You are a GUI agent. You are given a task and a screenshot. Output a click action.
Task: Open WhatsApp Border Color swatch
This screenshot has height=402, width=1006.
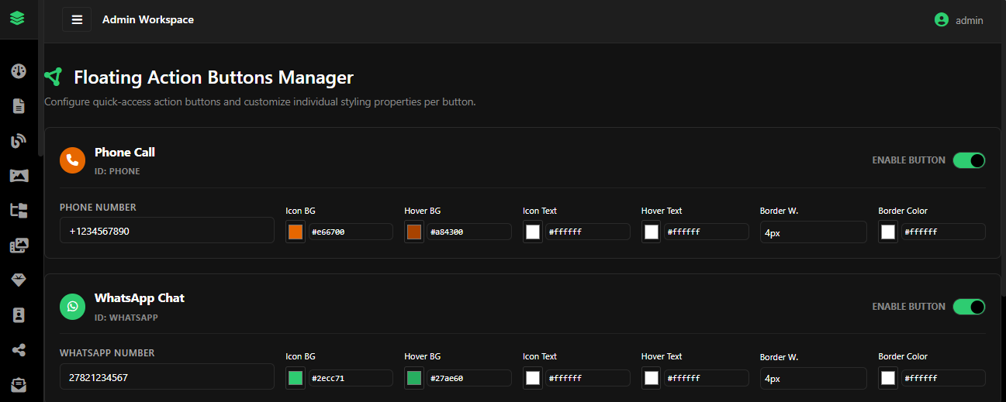click(x=888, y=378)
